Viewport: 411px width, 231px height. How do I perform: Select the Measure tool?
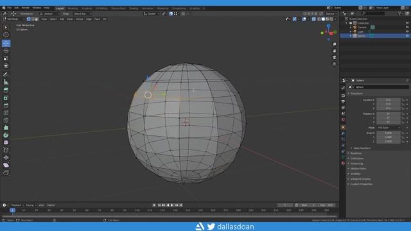pyautogui.click(x=6, y=82)
